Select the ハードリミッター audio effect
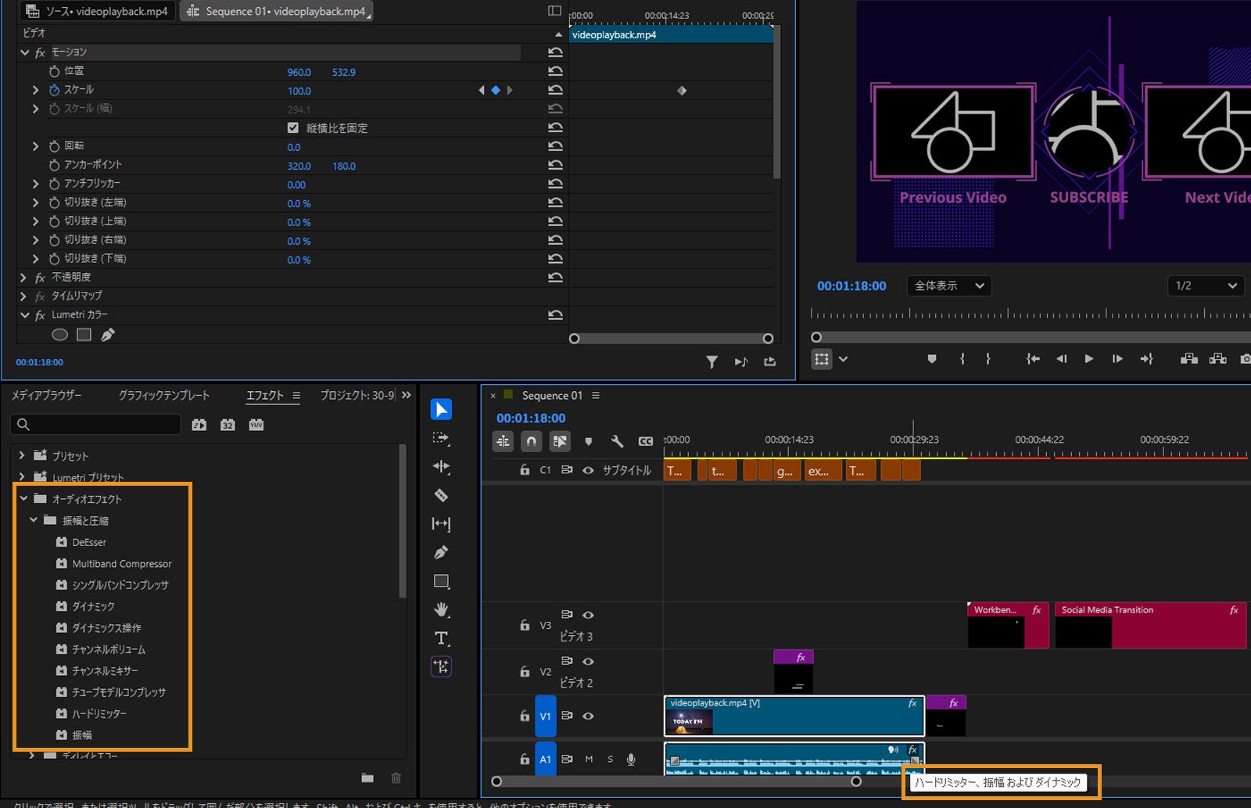This screenshot has width=1251, height=808. coord(99,713)
